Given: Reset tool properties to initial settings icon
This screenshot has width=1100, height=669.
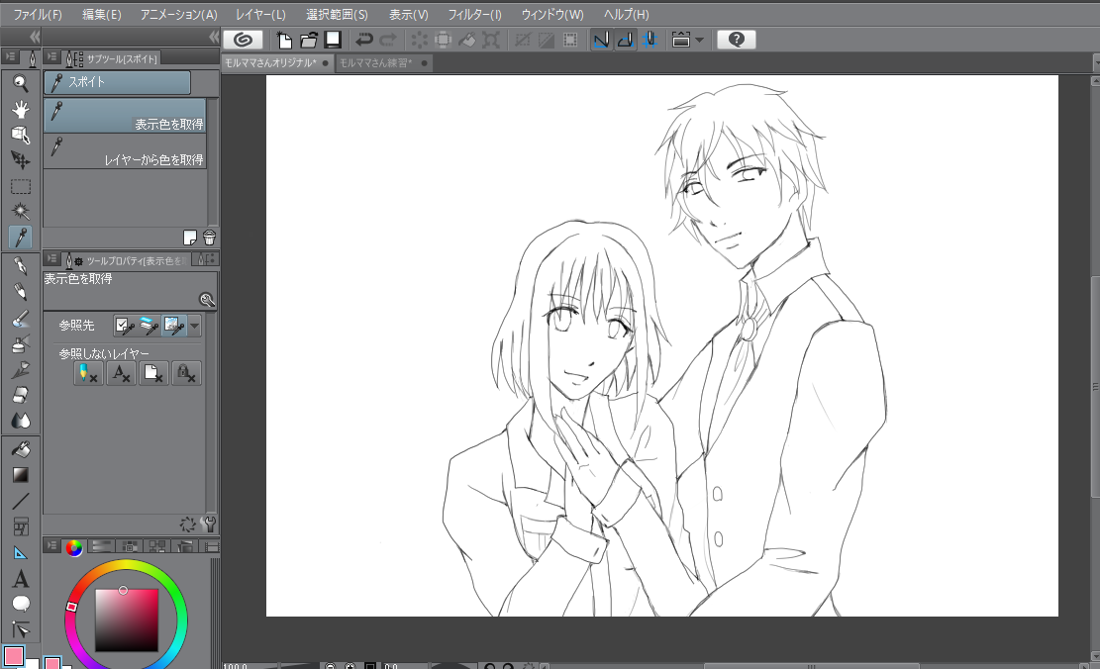Looking at the screenshot, I should (x=187, y=524).
